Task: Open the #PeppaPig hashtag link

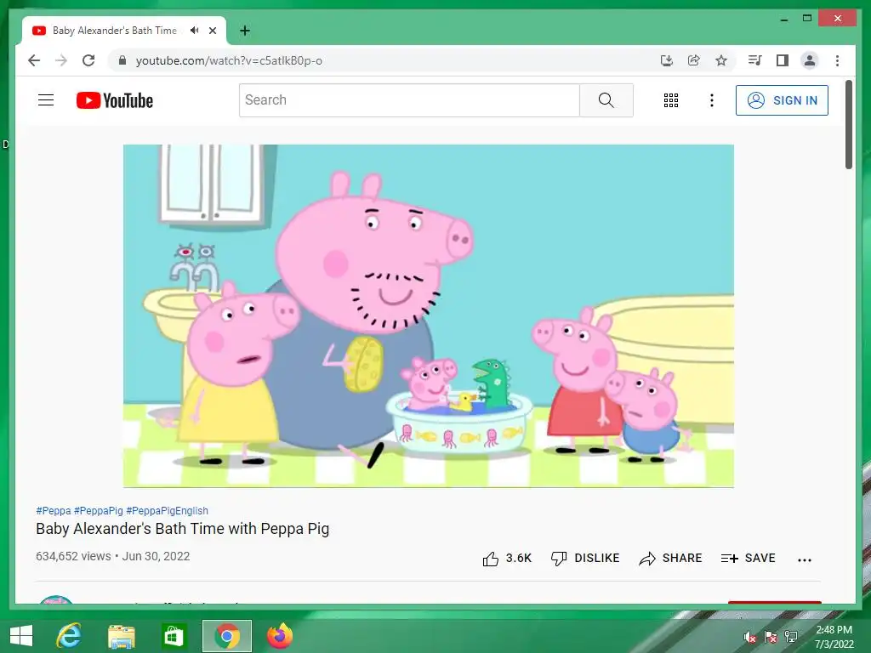Action: [99, 510]
